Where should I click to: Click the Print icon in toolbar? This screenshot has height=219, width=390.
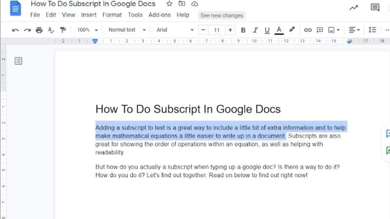pos(39,30)
